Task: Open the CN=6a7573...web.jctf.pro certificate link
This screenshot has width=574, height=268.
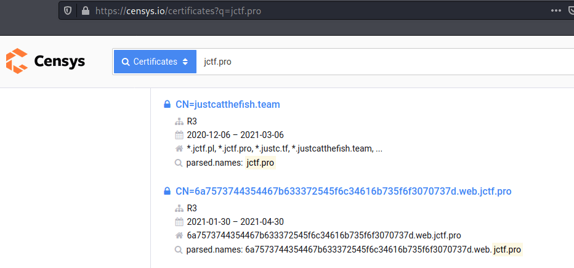Action: [x=343, y=192]
